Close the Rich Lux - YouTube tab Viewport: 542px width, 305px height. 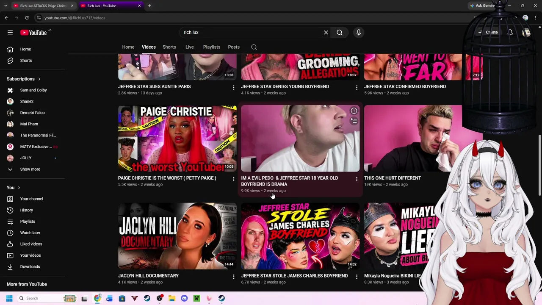tap(139, 6)
